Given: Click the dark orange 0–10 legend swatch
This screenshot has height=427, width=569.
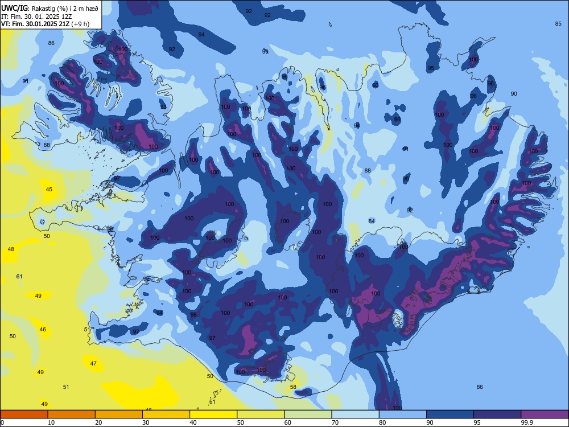Looking at the screenshot, I should [24, 414].
